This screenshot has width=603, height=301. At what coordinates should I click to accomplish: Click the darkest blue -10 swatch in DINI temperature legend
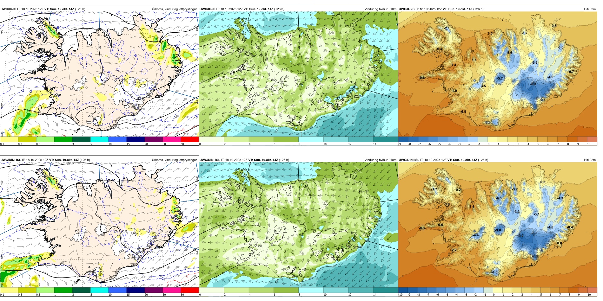click(x=403, y=290)
